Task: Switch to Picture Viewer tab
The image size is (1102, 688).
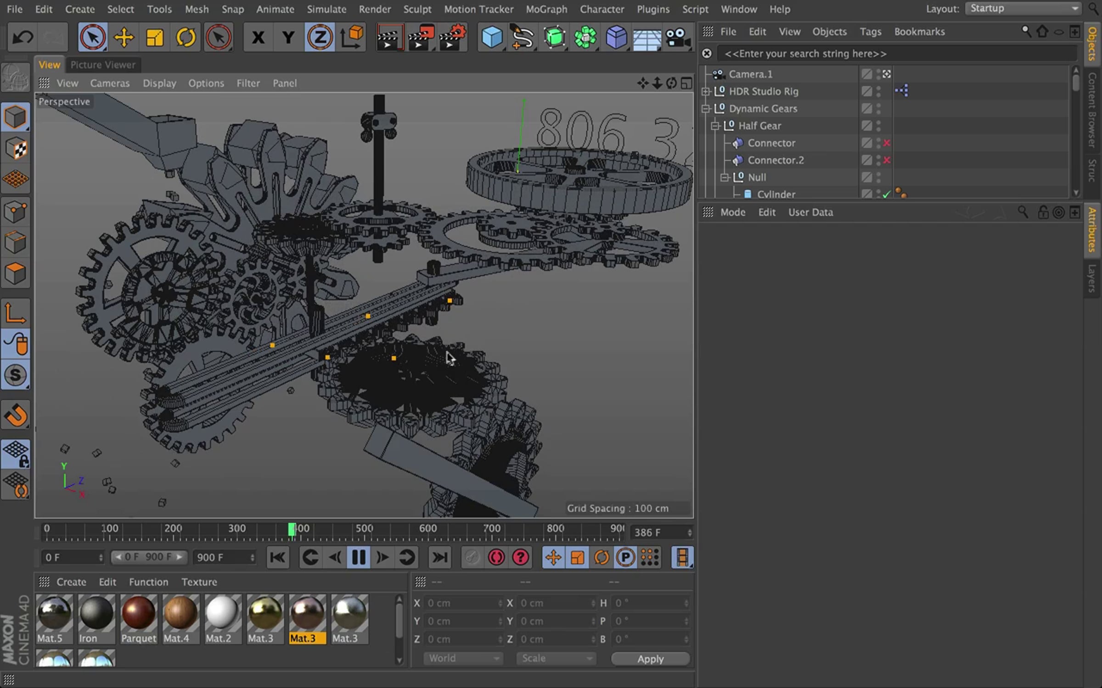Action: click(x=103, y=65)
